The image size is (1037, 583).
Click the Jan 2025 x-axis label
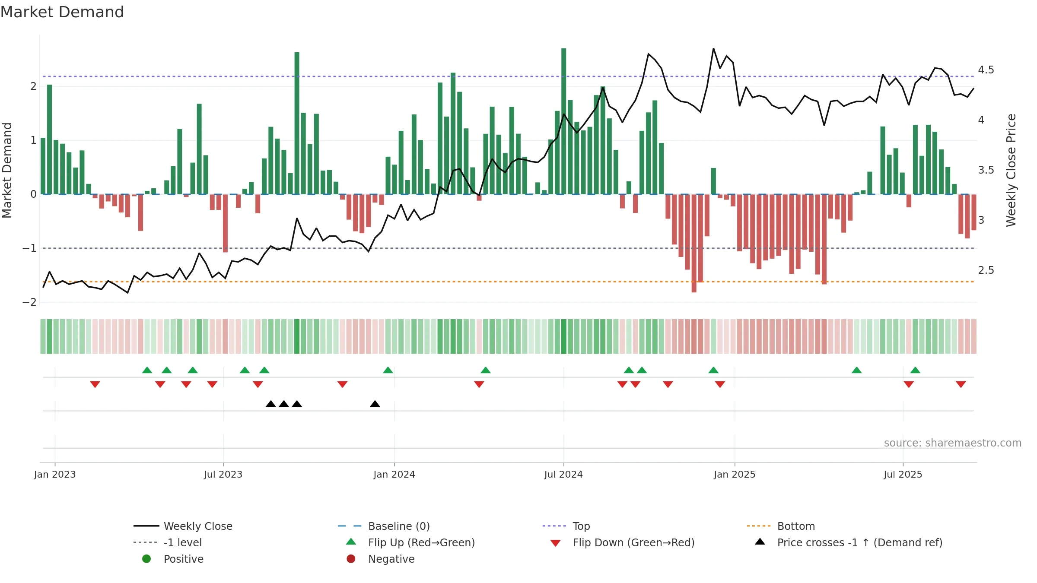(735, 475)
